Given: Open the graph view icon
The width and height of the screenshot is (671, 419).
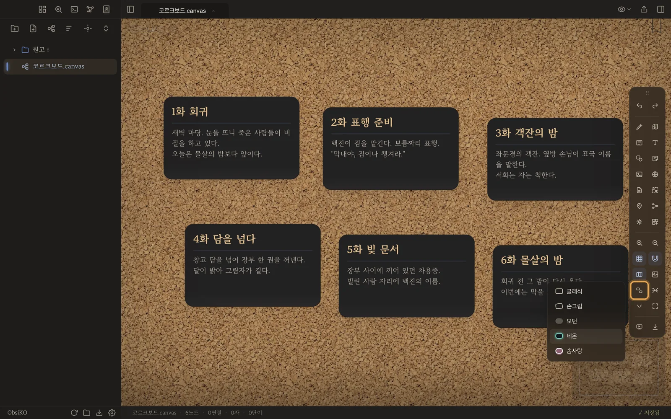Looking at the screenshot, I should click(x=90, y=9).
